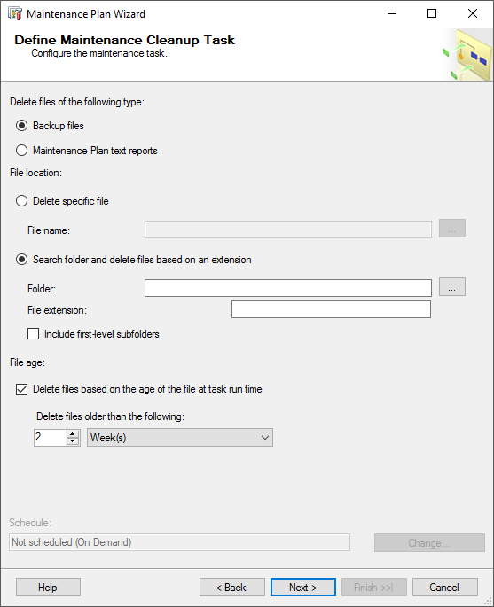Click the Maintenance Plan Wizard title icon
Viewport: 494px width, 607px height.
[15, 14]
